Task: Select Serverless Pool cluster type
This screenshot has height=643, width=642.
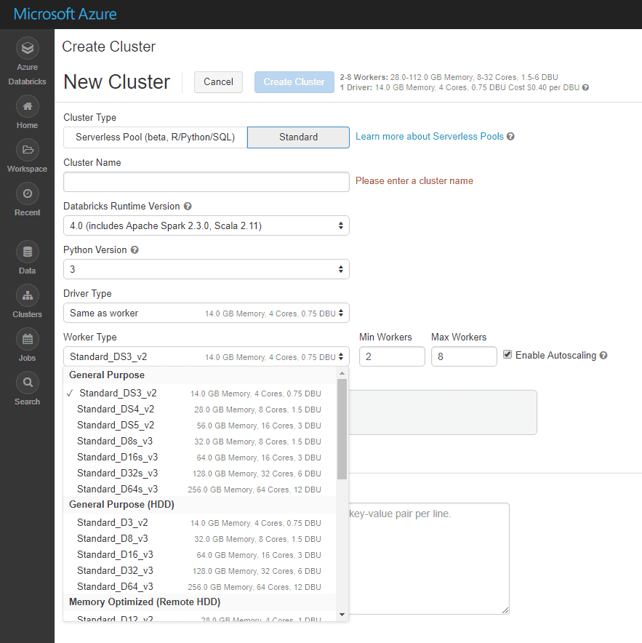Action: (156, 137)
